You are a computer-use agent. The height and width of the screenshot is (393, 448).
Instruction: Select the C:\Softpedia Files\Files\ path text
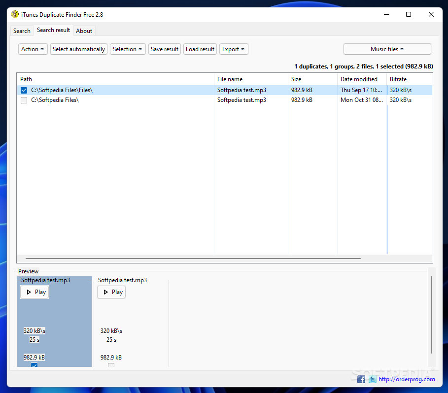pyautogui.click(x=62, y=90)
